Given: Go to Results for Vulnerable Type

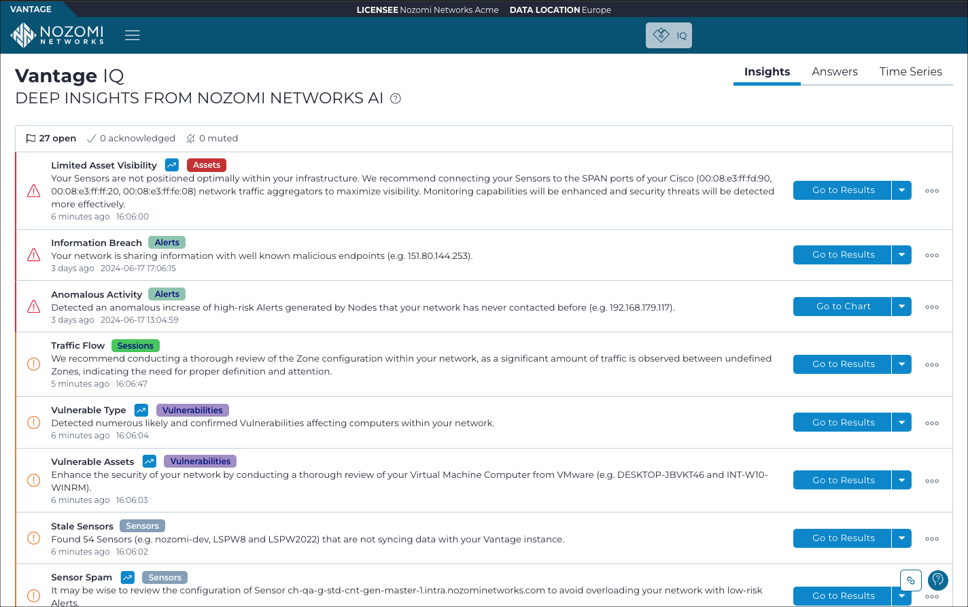Looking at the screenshot, I should (842, 423).
